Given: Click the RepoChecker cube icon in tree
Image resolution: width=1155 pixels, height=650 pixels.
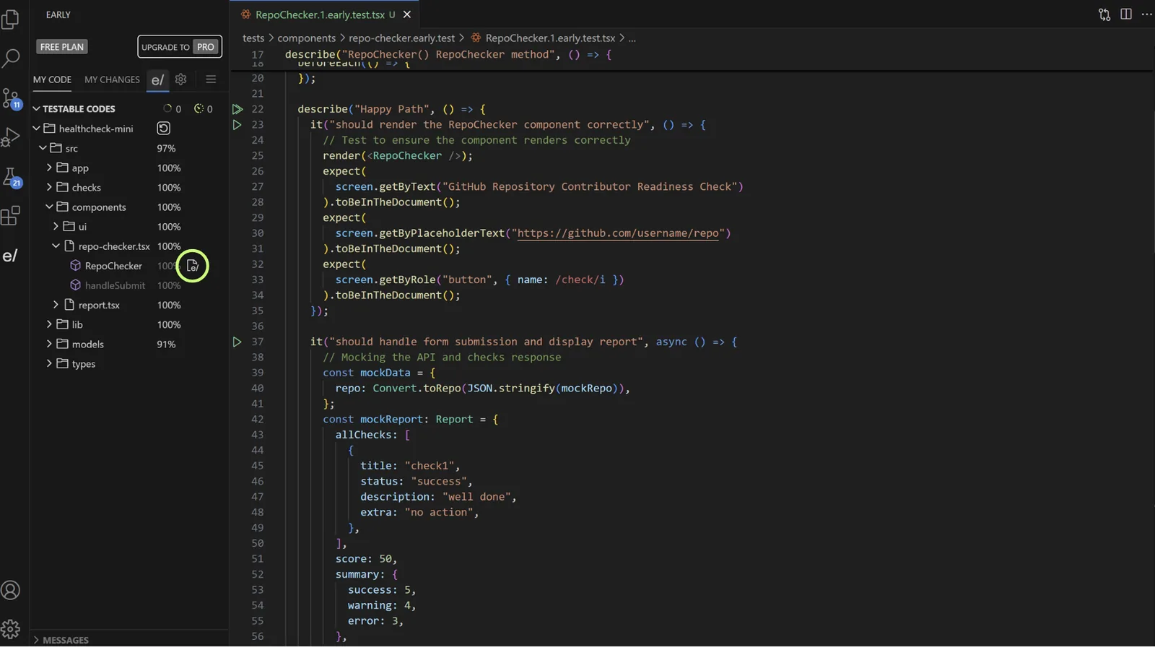Looking at the screenshot, I should tap(75, 266).
